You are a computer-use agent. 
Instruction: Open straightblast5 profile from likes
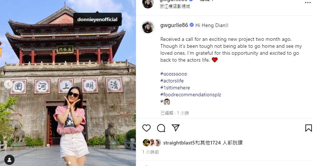click(179, 143)
